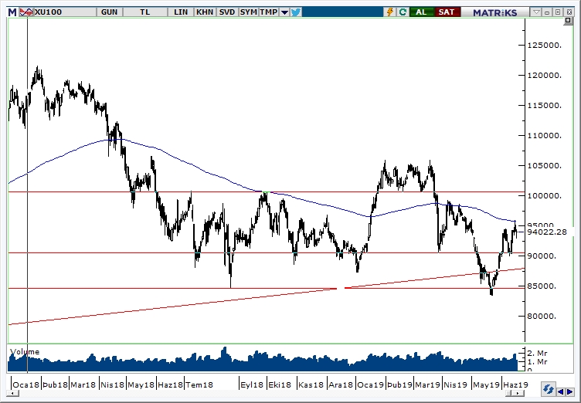The height and width of the screenshot is (403, 581).
Task: Click the Volume panel label
Action: click(25, 351)
